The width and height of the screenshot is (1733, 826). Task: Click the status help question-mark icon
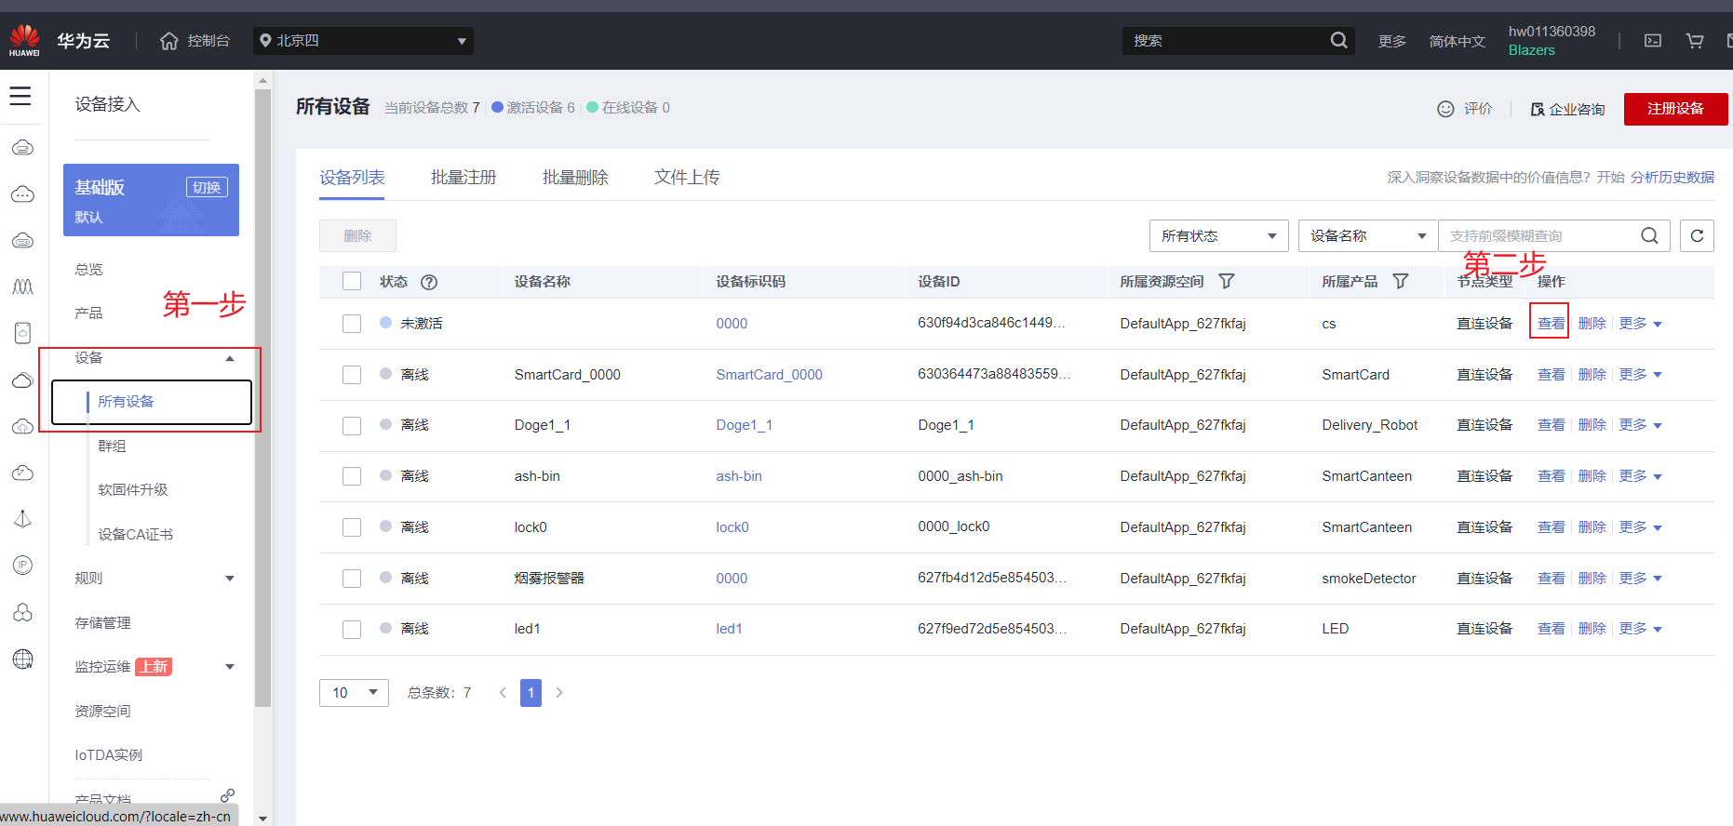click(x=429, y=282)
